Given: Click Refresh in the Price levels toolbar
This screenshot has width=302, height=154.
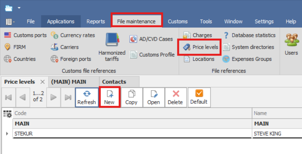Looking at the screenshot, I should 86,97.
